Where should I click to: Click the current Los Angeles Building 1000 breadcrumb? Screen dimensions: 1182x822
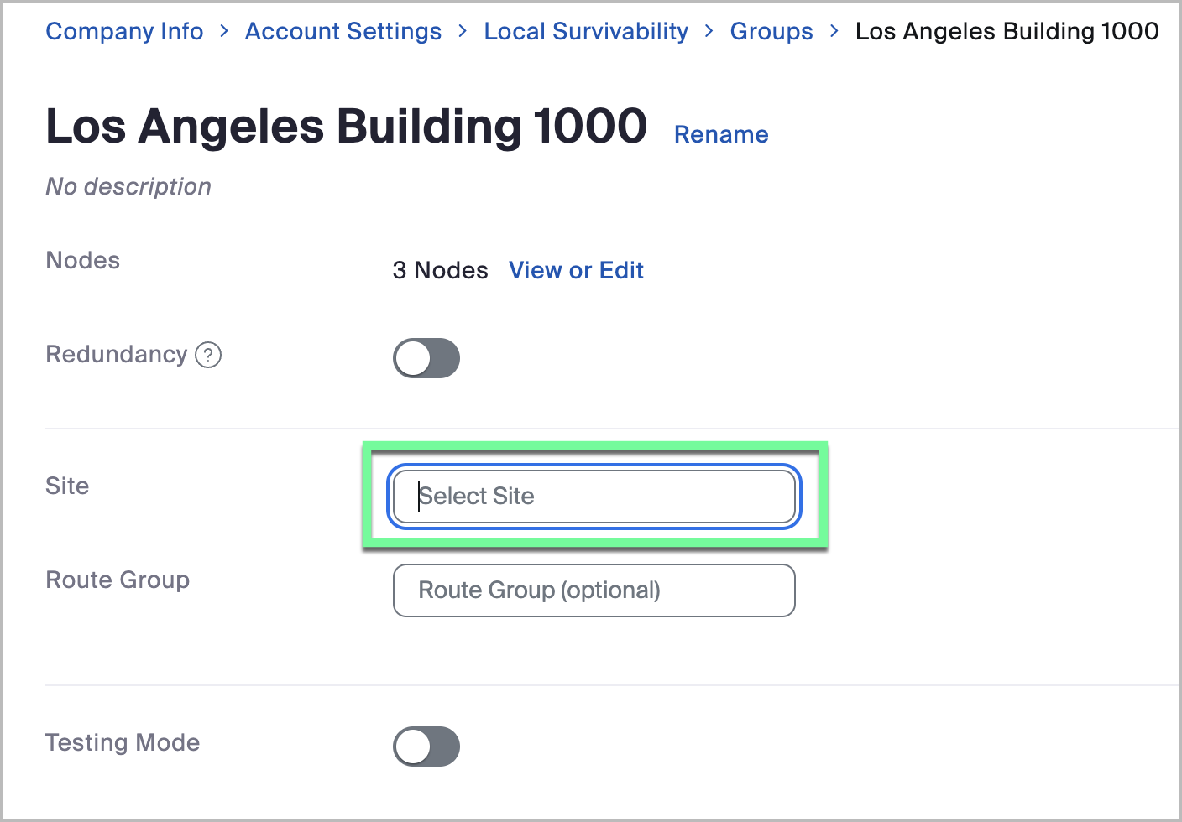point(1007,31)
